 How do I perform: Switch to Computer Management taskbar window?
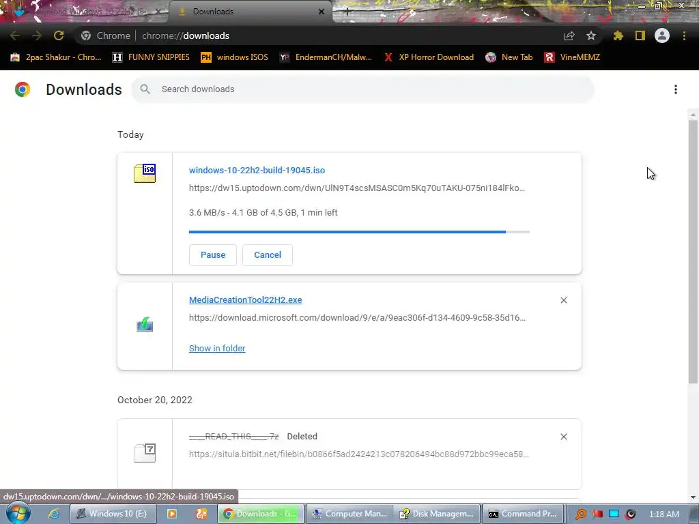[349, 514]
